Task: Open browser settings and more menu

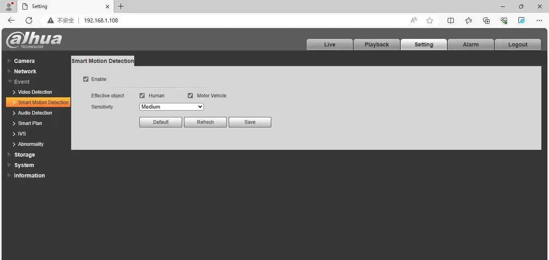Action: [539, 20]
